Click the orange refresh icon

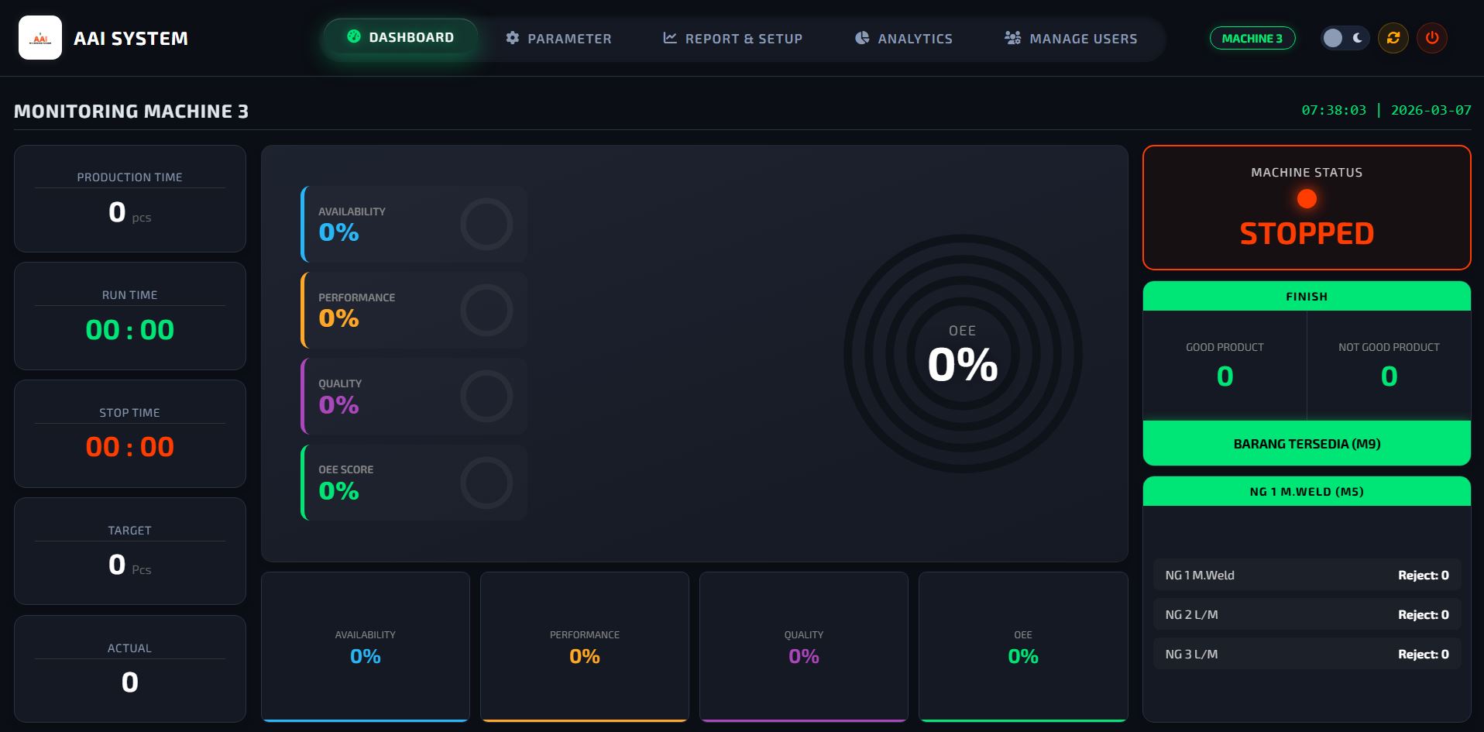click(1393, 37)
